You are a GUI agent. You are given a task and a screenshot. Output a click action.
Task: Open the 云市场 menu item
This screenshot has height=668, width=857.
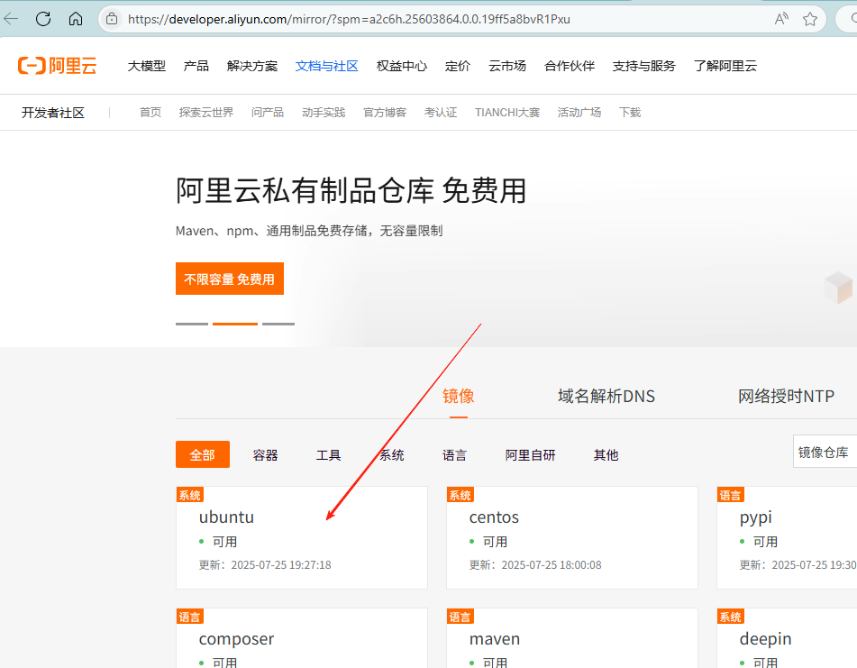click(x=507, y=66)
